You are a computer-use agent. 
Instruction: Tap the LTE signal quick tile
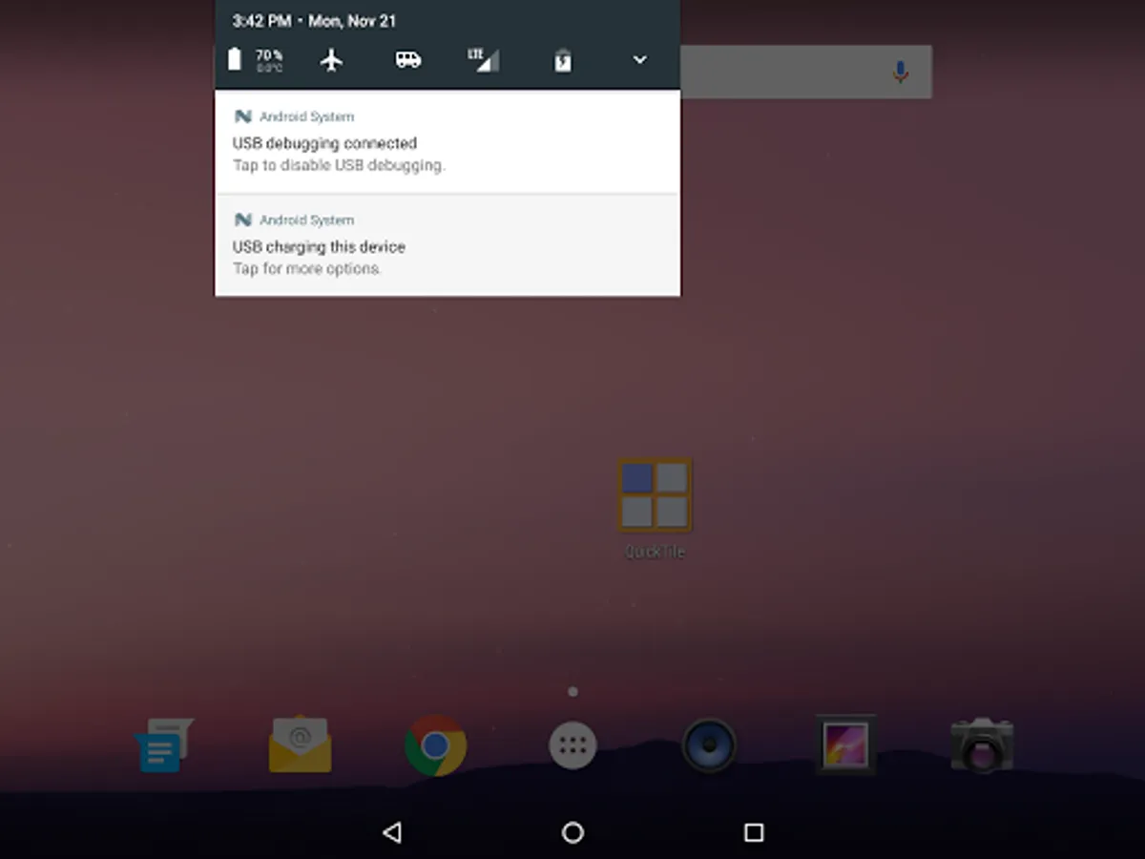[484, 60]
